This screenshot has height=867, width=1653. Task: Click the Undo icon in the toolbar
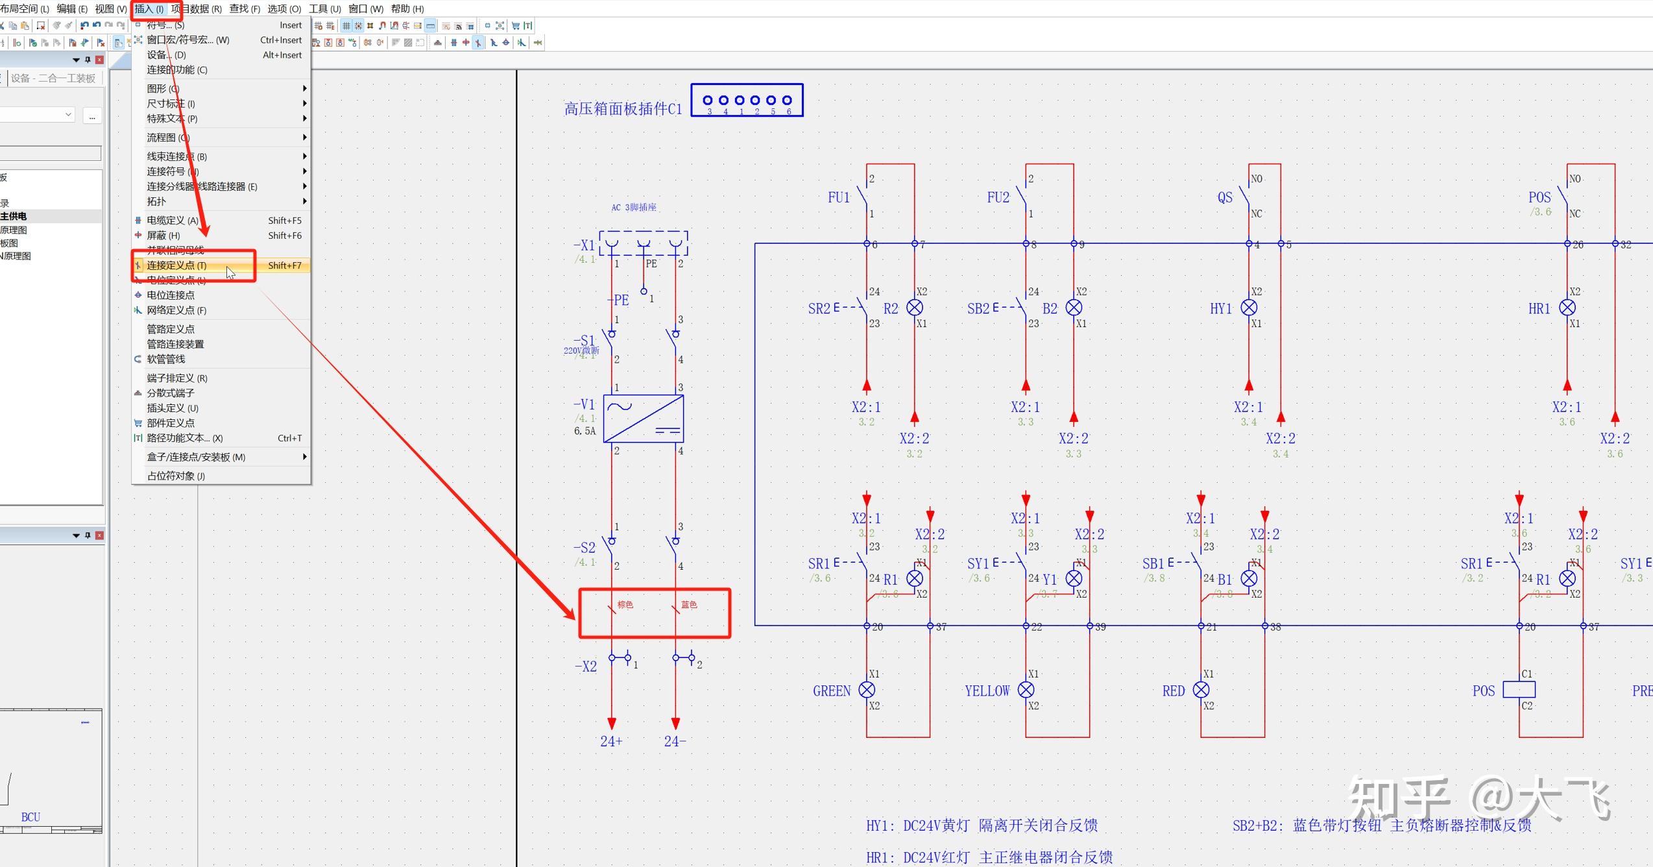point(85,26)
